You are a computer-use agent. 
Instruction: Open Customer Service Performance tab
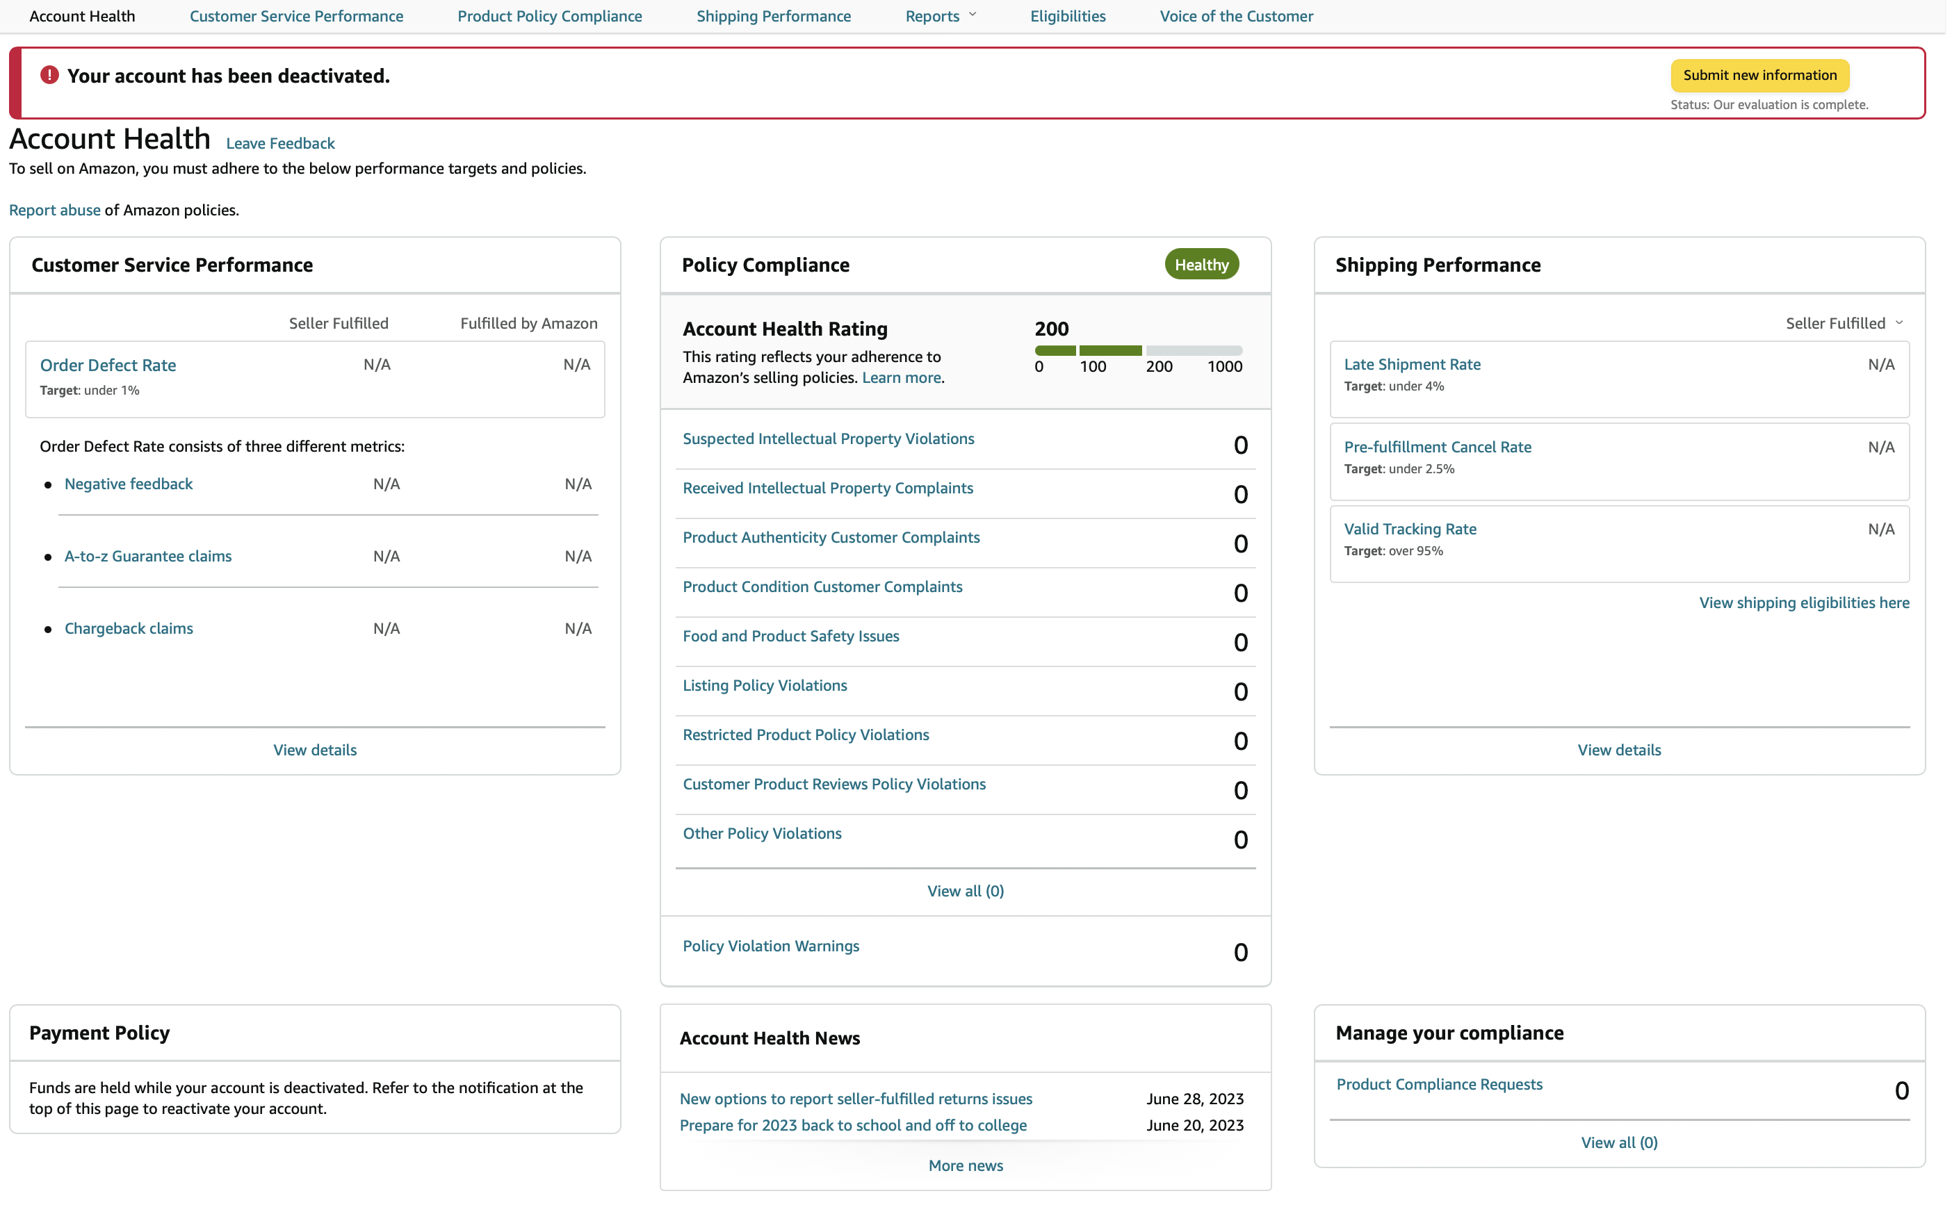298,16
